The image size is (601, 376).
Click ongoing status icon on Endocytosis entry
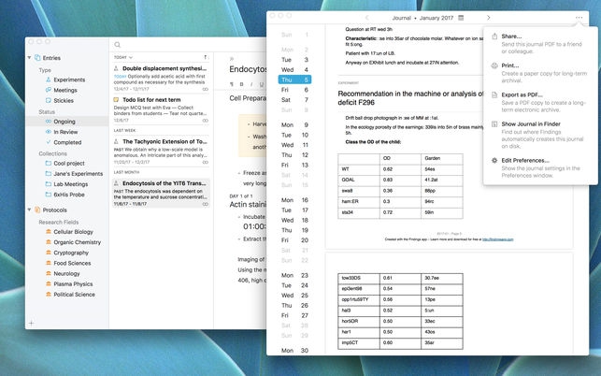coord(206,204)
